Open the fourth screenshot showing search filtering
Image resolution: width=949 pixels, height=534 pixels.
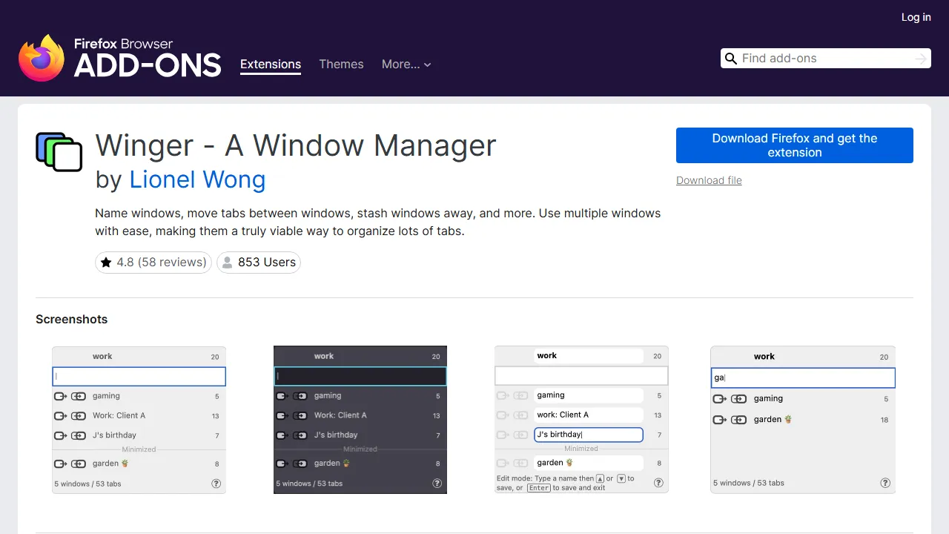(x=802, y=418)
